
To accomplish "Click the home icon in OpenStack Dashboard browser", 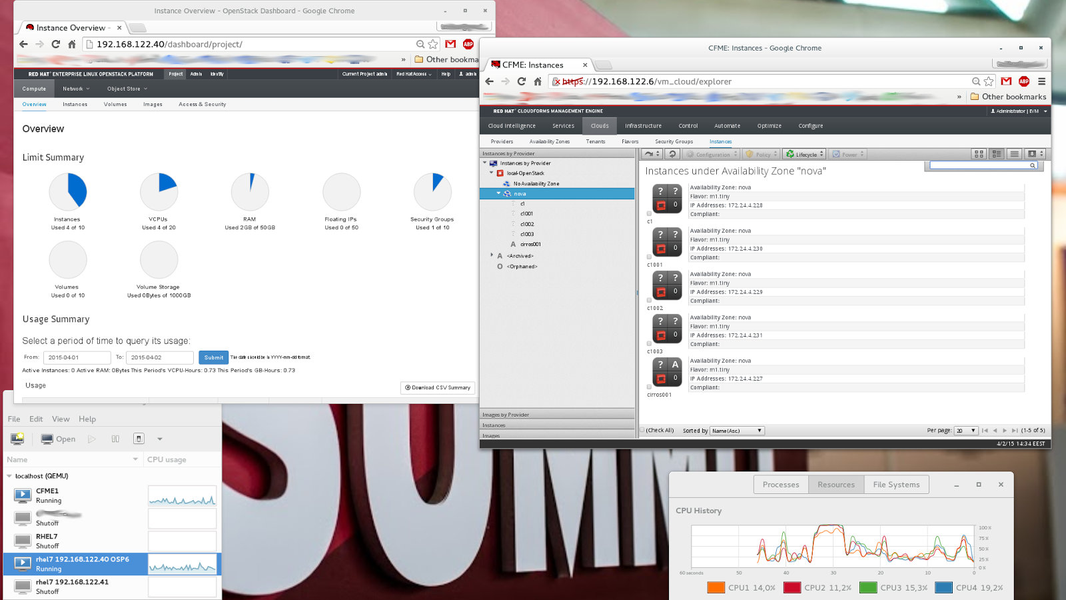I will pos(72,44).
